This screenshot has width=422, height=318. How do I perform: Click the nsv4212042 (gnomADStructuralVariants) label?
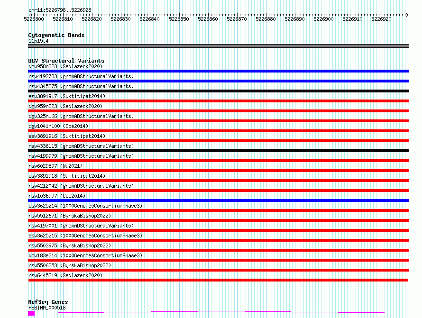pyautogui.click(x=81, y=186)
